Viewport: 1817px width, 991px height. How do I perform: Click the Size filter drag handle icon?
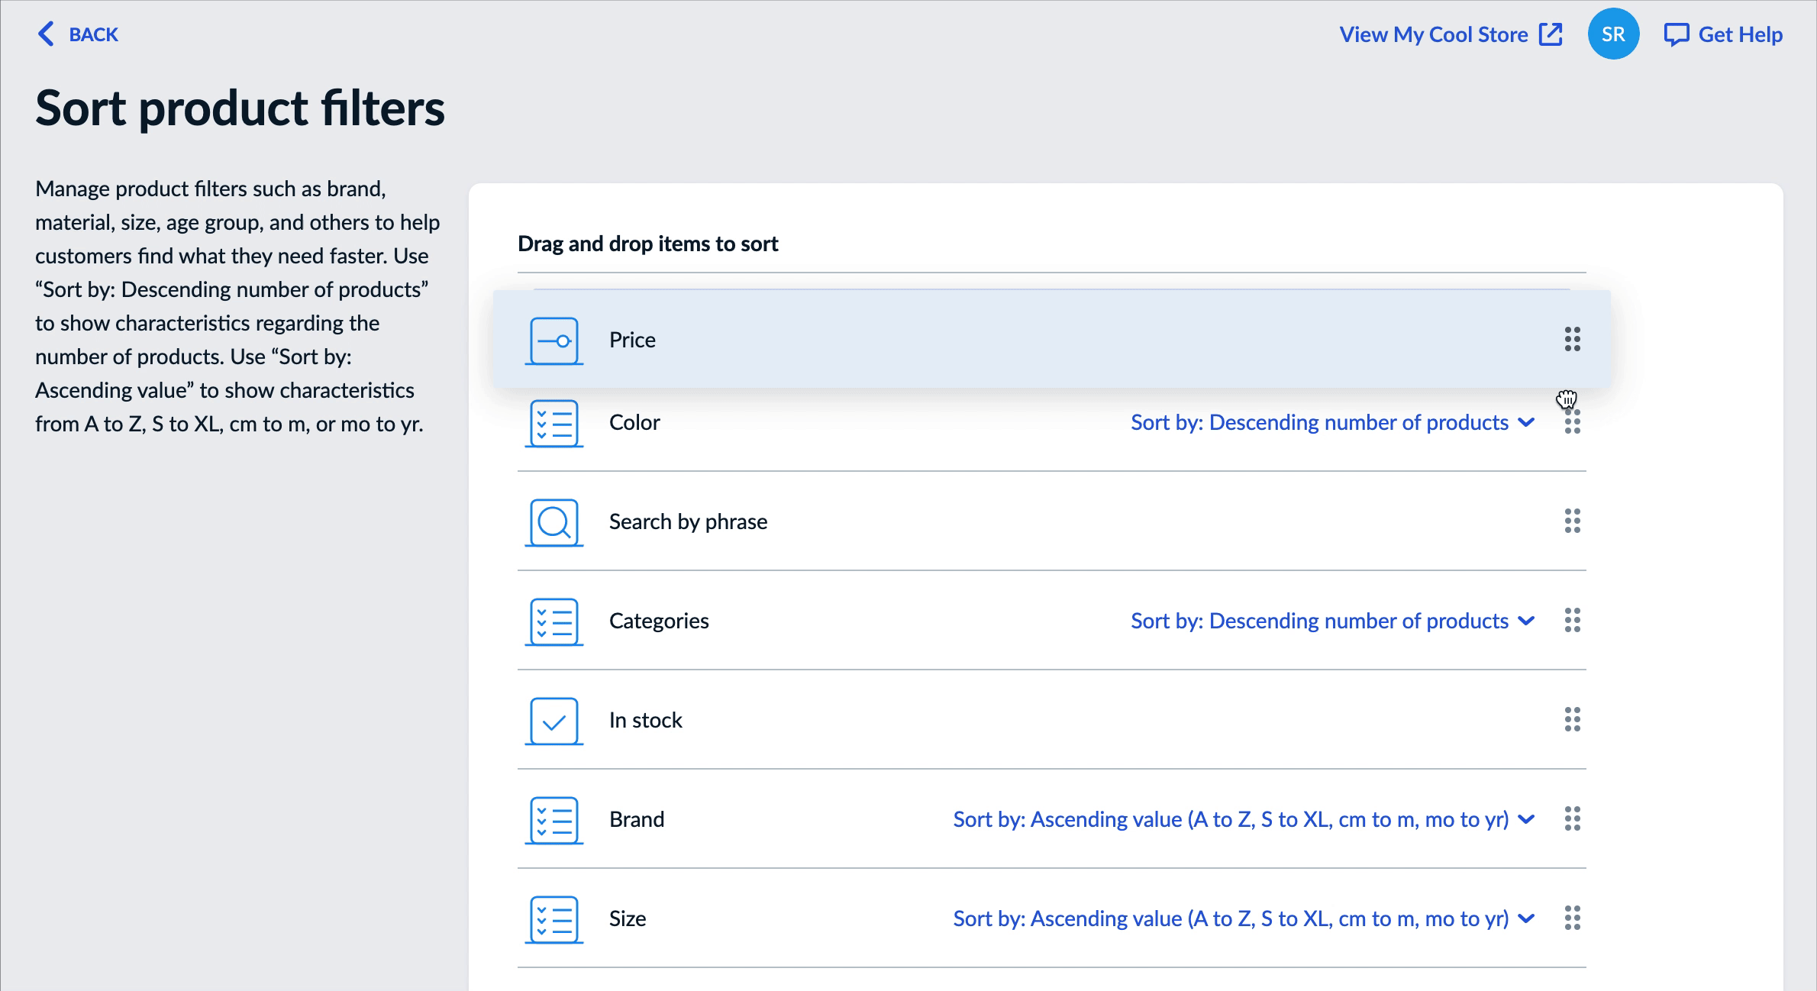pos(1573,919)
